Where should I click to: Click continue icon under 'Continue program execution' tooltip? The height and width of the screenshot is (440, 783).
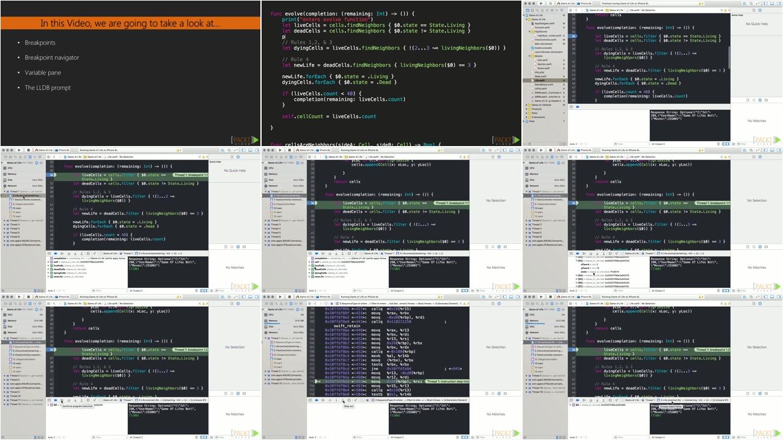point(62,400)
